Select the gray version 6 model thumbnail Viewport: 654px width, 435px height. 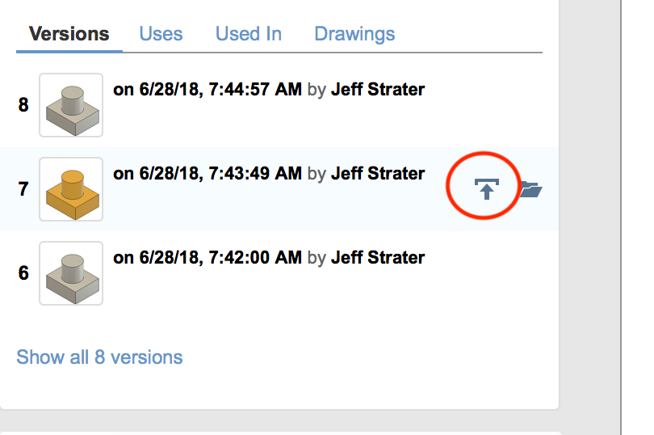(71, 273)
